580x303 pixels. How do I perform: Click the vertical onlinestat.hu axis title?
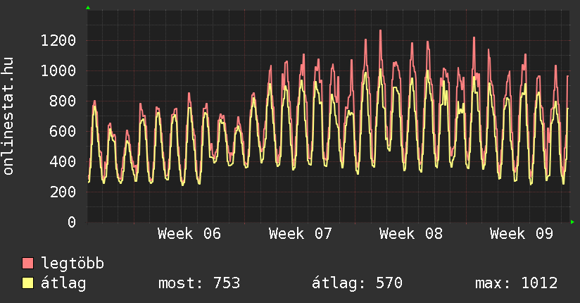(9, 116)
